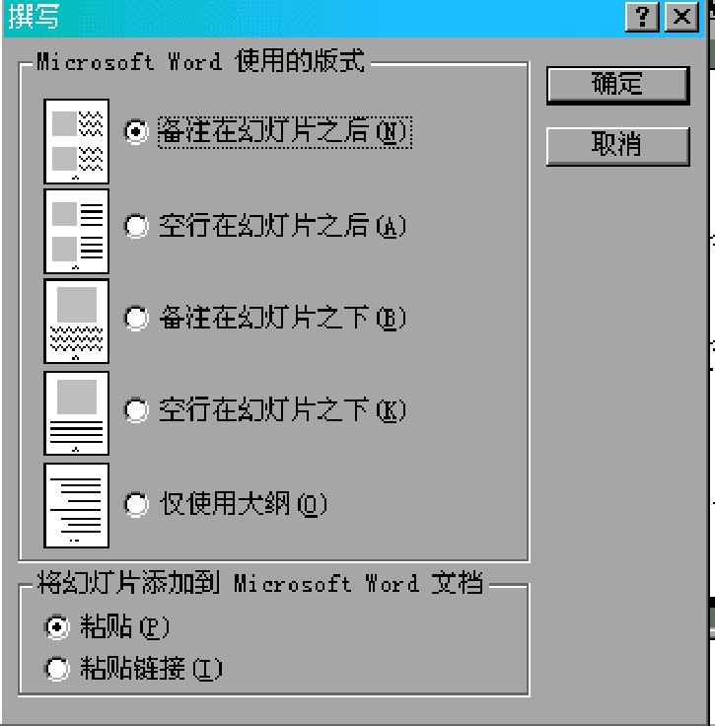Image resolution: width=715 pixels, height=726 pixels.
Task: Select 仅使用大纲 radio button
Action: 136,504
